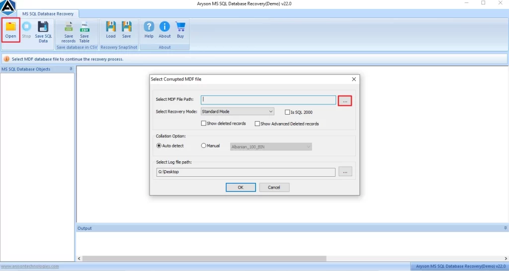Enable Show deleted records
The width and height of the screenshot is (509, 271).
point(203,124)
